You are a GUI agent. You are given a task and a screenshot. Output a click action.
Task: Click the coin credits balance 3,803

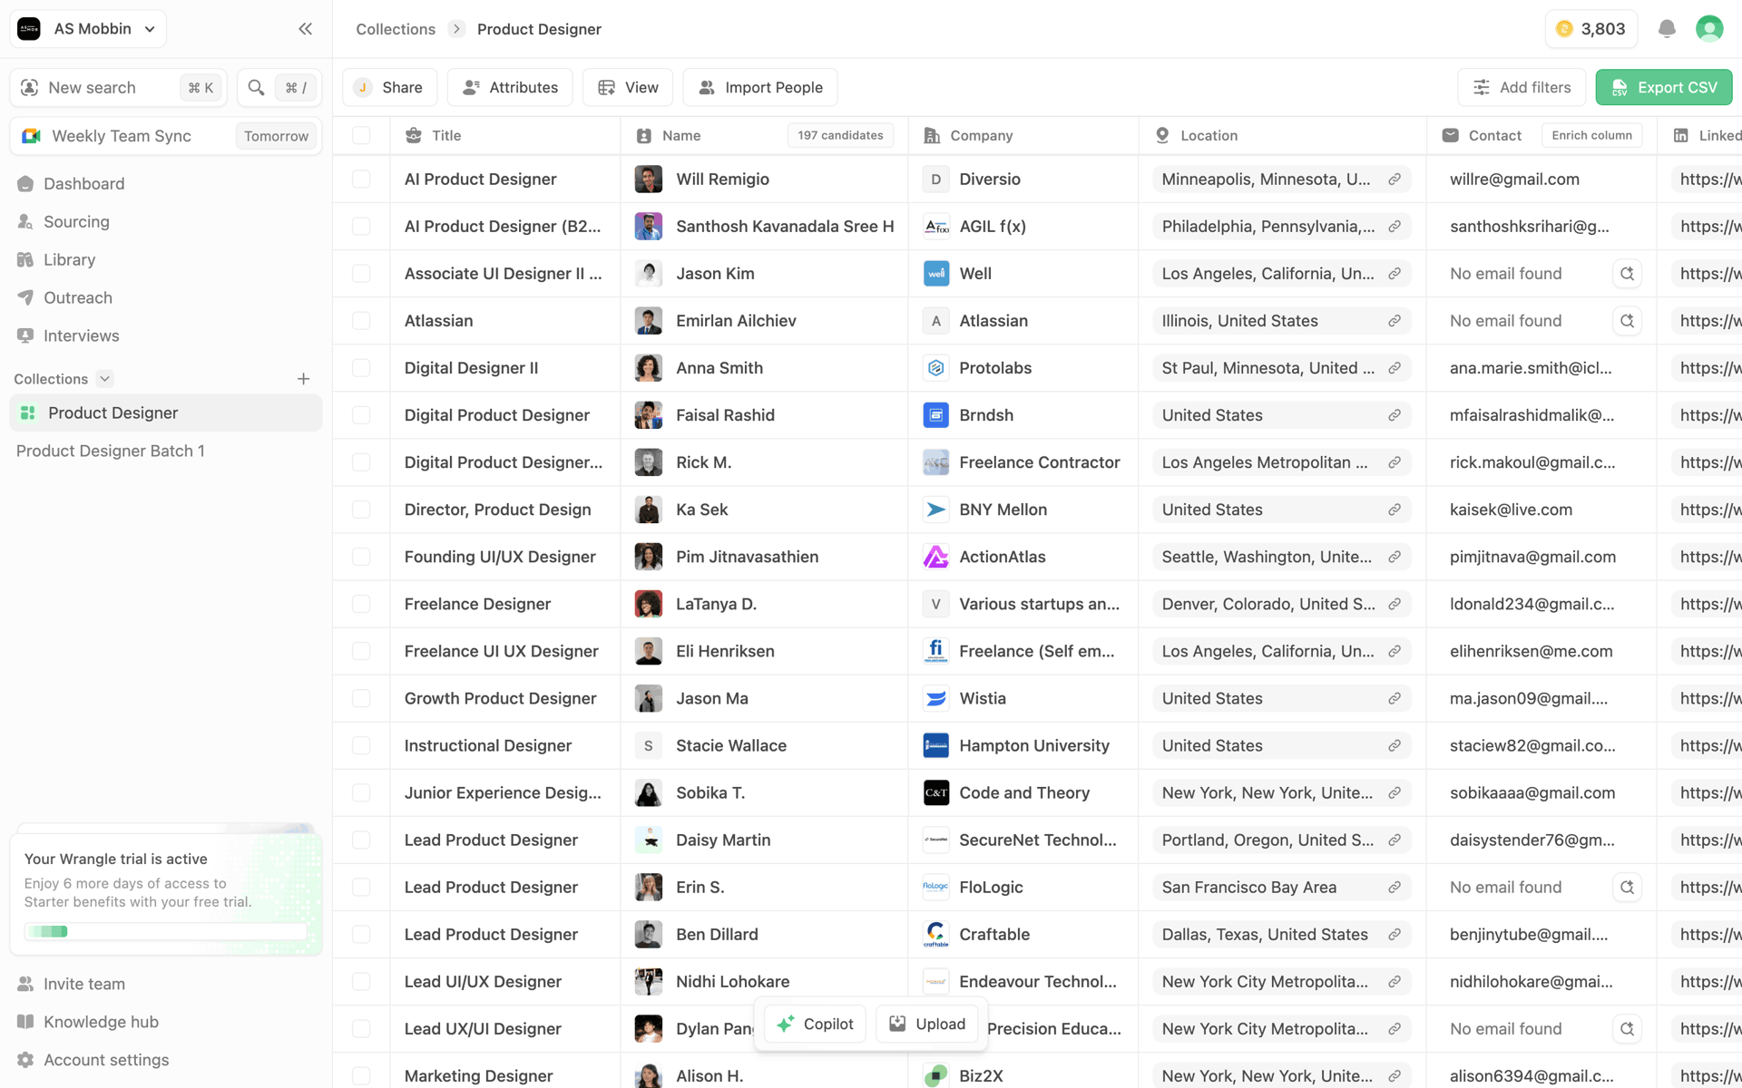1590,29
